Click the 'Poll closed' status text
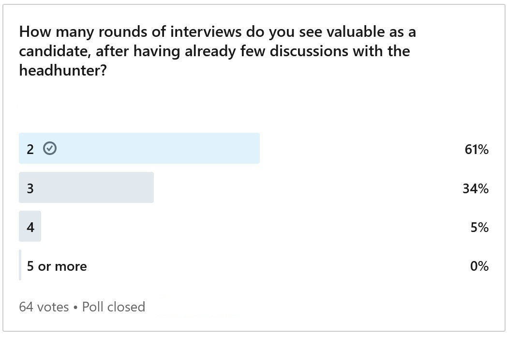Image resolution: width=507 pixels, height=340 pixels. 114,307
